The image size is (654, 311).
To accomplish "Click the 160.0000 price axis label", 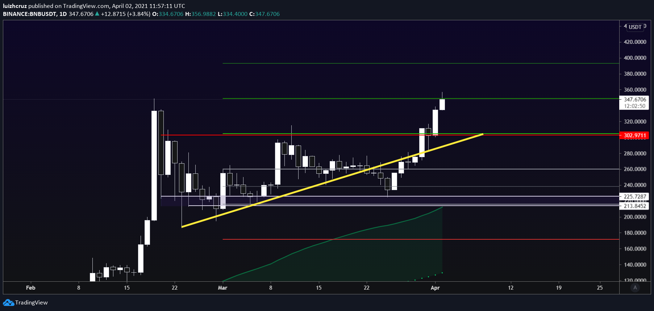I will pyautogui.click(x=635, y=249).
